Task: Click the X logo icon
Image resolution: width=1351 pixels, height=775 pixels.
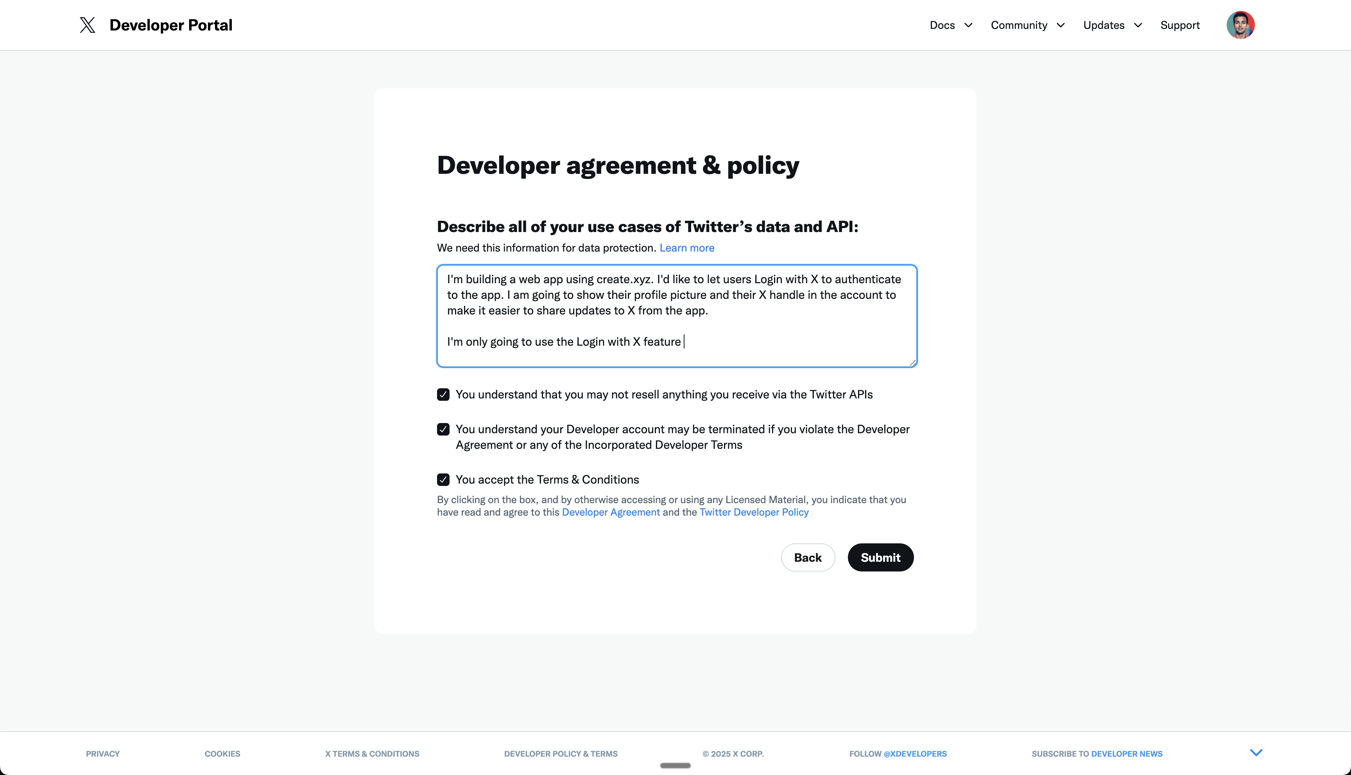Action: click(87, 25)
